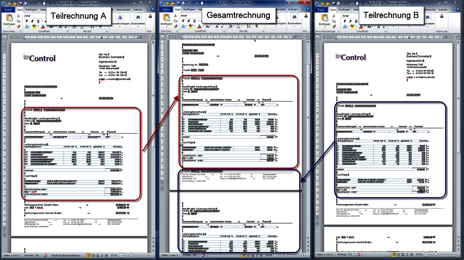
Task: Click Seite: 1 von 2 in Rg16-015-02 status bar
Action: pyautogui.click(x=324, y=254)
